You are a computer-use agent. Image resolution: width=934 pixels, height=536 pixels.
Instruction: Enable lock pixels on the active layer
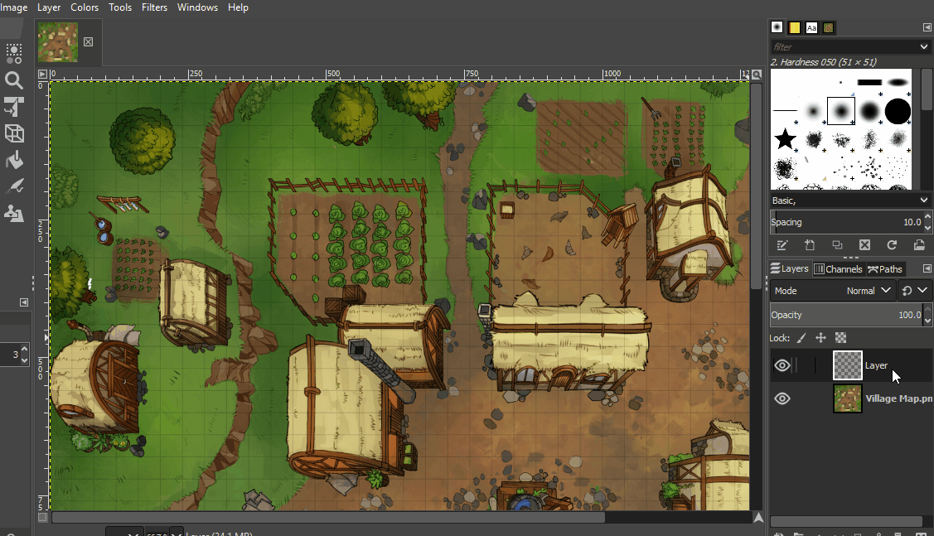tap(801, 337)
